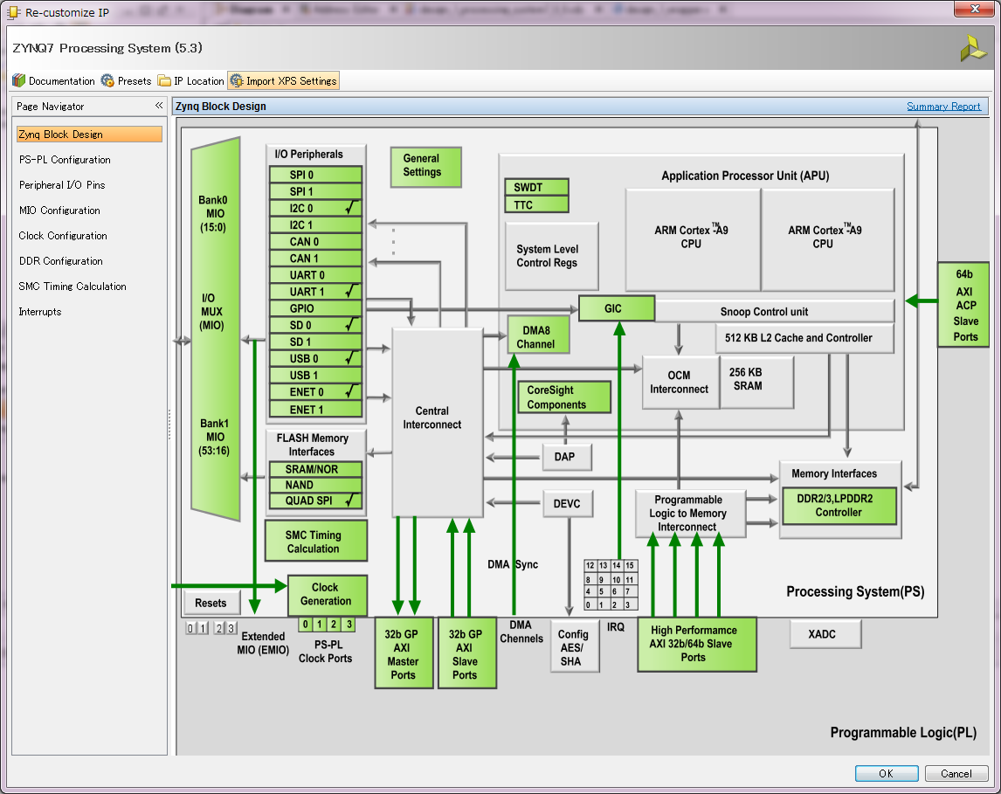
Task: Click the GIC interrupt controller block
Action: tap(617, 308)
